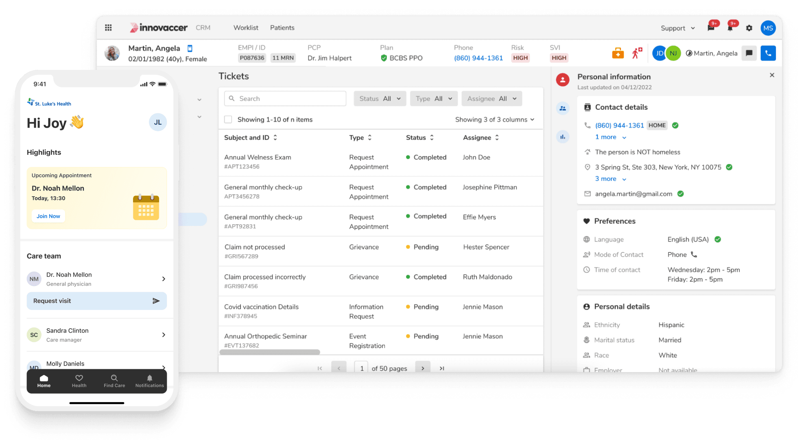Click the page number input box
Screen dimensions: 808x444
pos(361,368)
